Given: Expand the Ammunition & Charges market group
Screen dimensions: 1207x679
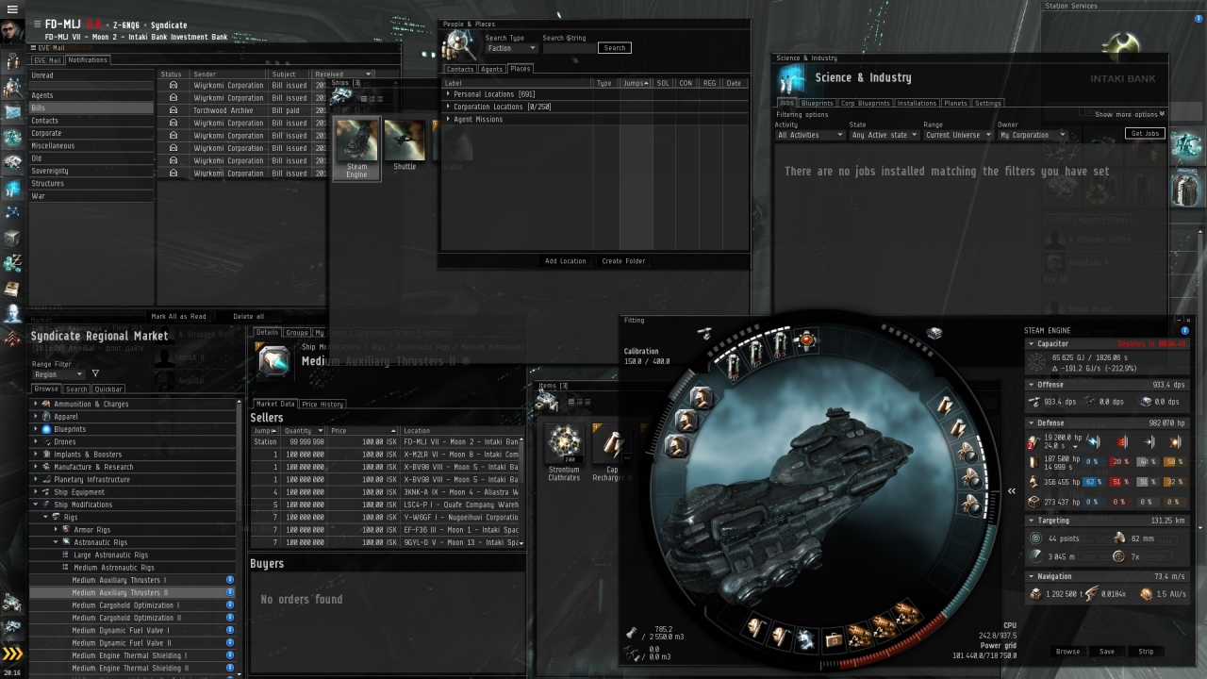Looking at the screenshot, I should (37, 404).
